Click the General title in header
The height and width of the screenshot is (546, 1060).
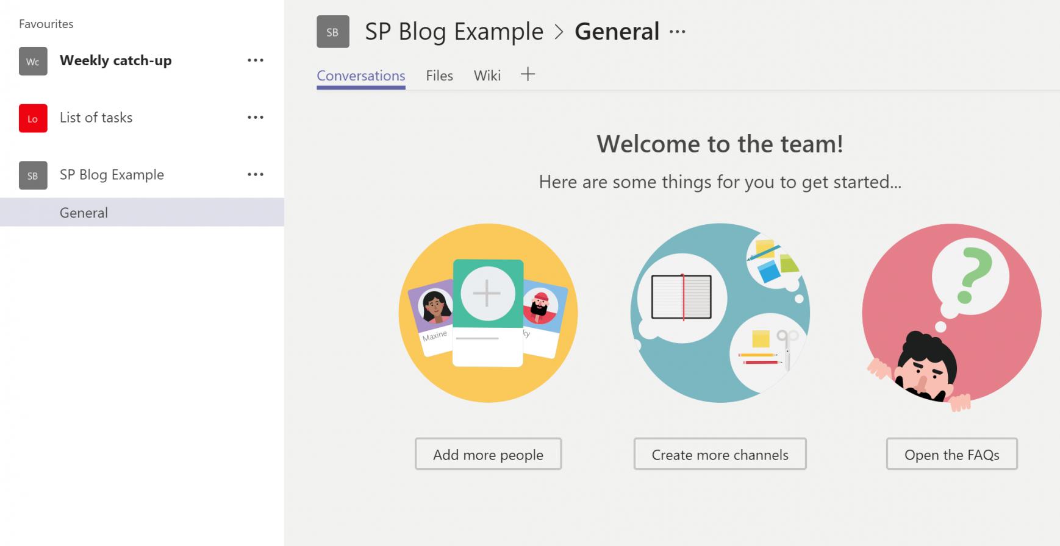[617, 32]
